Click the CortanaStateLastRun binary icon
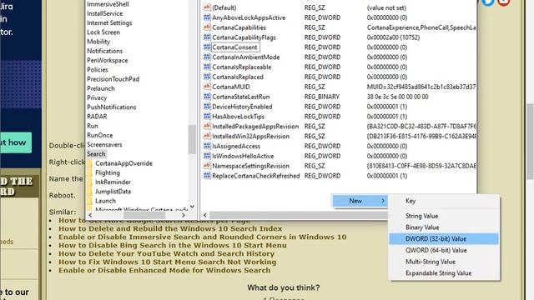This screenshot has width=534, height=300. click(207, 97)
